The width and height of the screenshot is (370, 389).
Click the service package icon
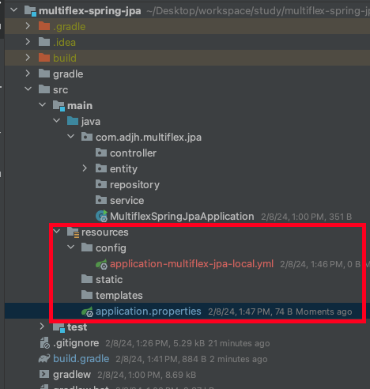click(101, 200)
